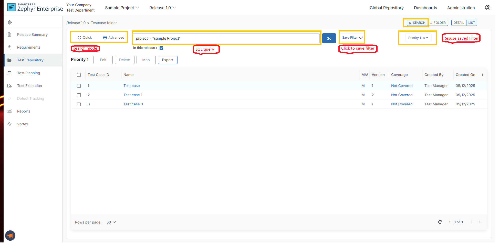The image size is (499, 245).
Task: Expand the Sample Project dropdown
Action: [x=122, y=8]
